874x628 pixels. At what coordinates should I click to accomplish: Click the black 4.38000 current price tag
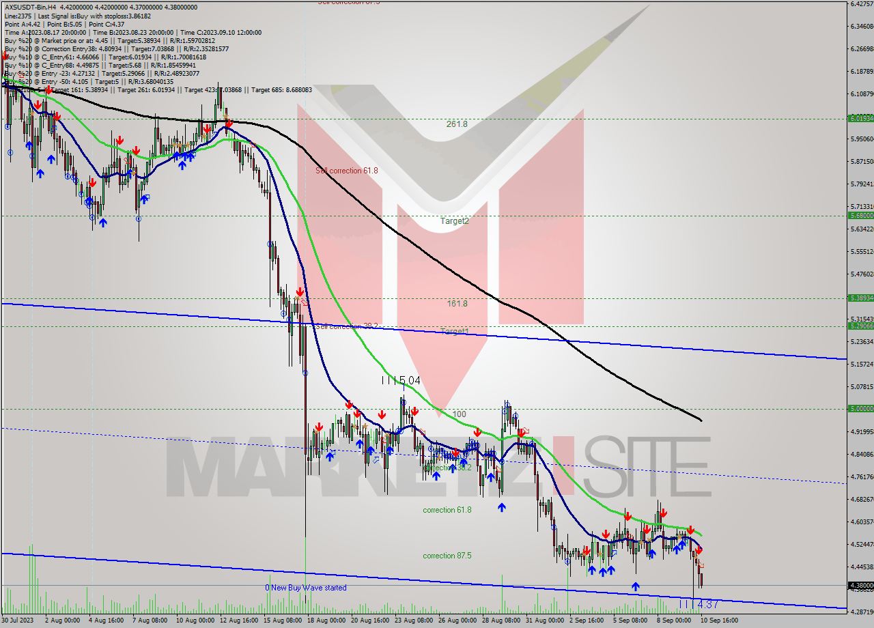[x=861, y=585]
